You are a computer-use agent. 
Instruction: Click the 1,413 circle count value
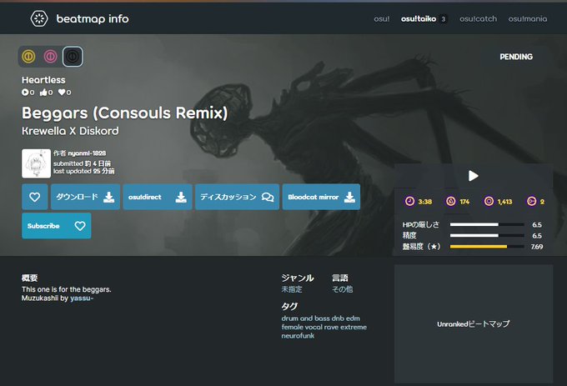[x=504, y=202]
